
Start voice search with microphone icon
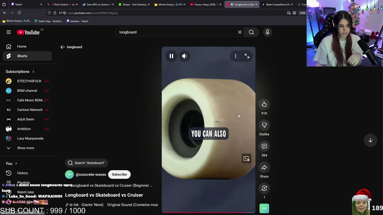[268, 32]
